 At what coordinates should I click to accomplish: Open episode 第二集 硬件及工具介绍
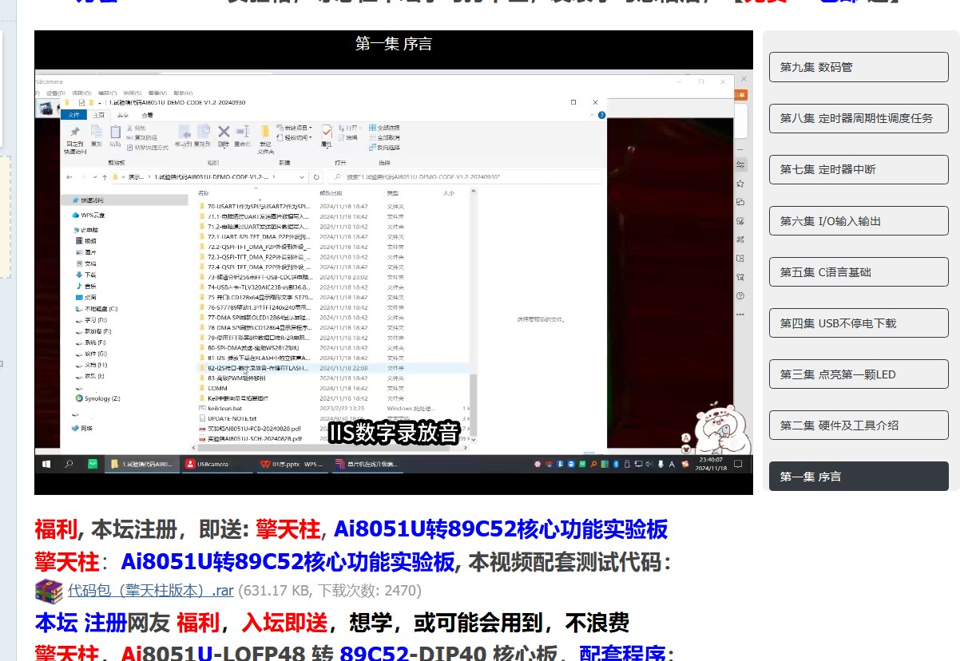pos(859,425)
